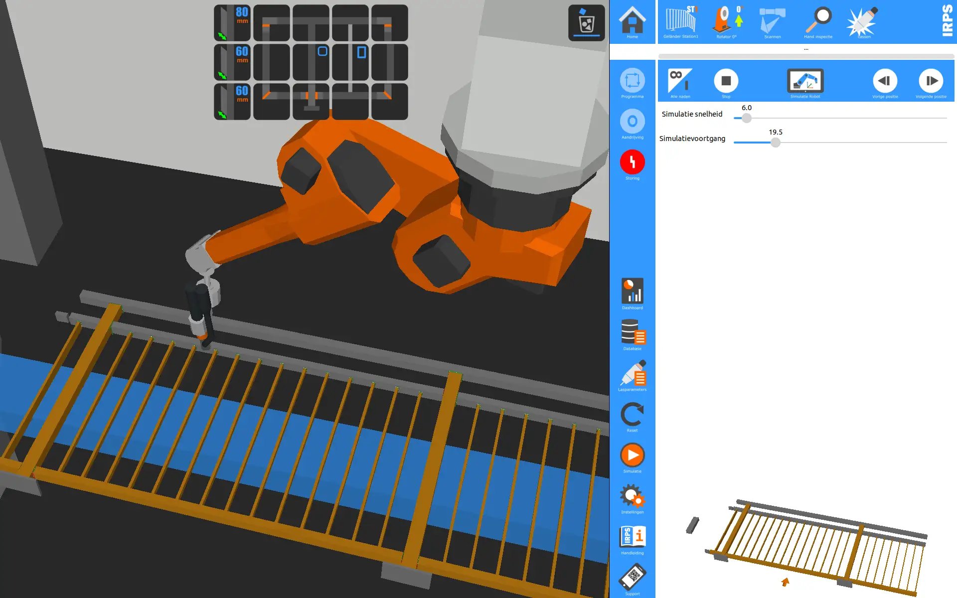Select the square tube profile tile
Image resolution: width=957 pixels, height=598 pixels.
(x=311, y=62)
